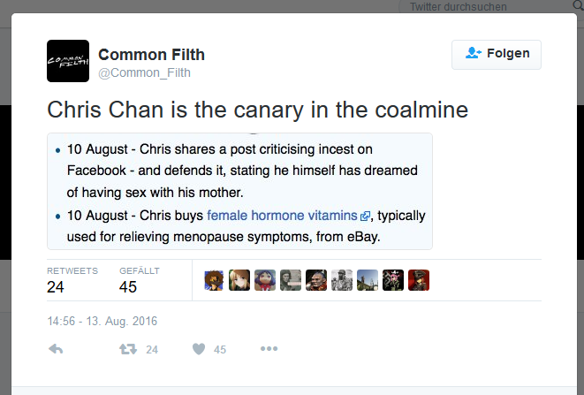
Task: Click the second liker avatar, blonde anime girl
Action: coord(239,280)
